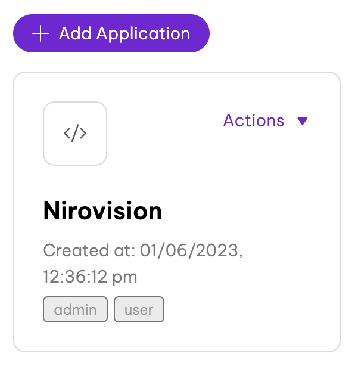Click the creation time 12:36:12 pm
This screenshot has height=366, width=355.
pyautogui.click(x=91, y=277)
